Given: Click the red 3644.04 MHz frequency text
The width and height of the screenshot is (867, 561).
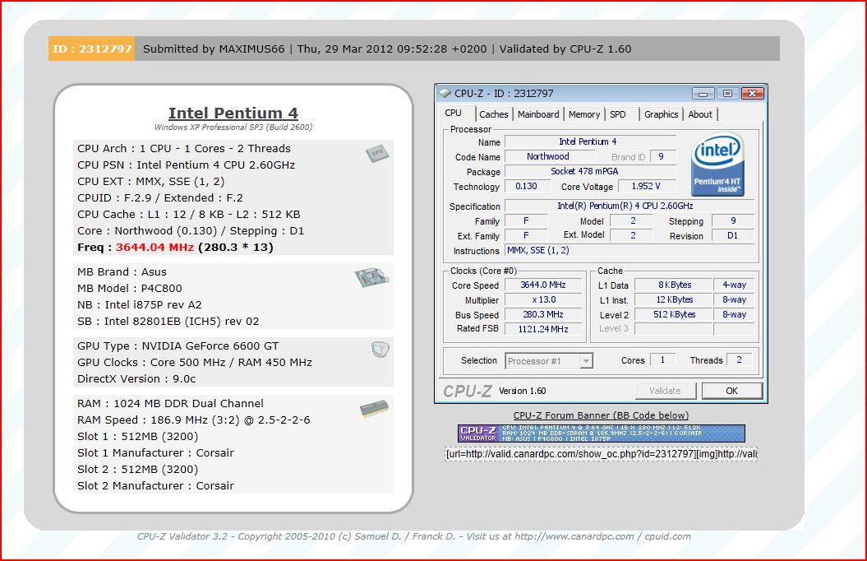Looking at the screenshot, I should (x=154, y=248).
